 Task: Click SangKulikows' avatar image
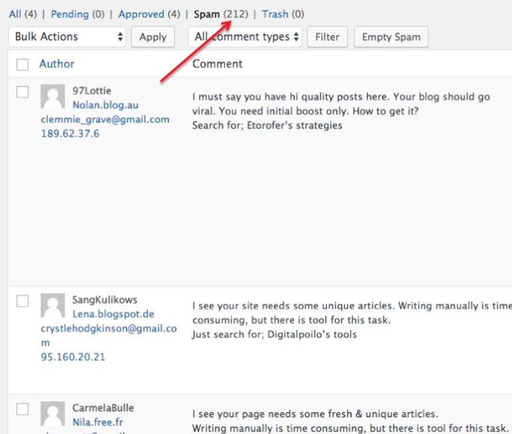coord(53,305)
